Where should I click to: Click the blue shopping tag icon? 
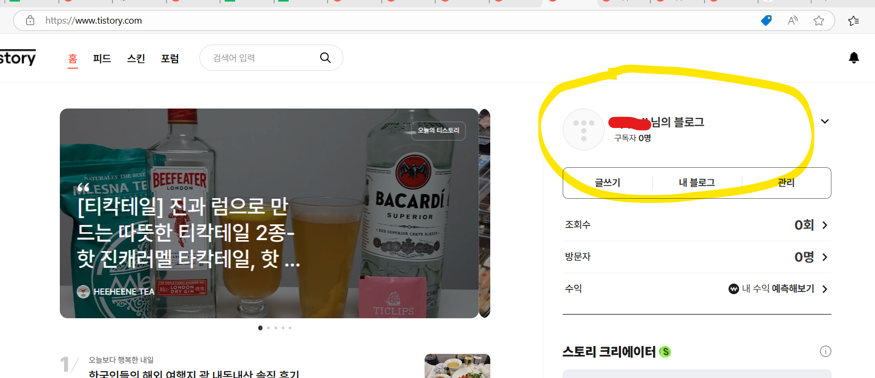766,20
